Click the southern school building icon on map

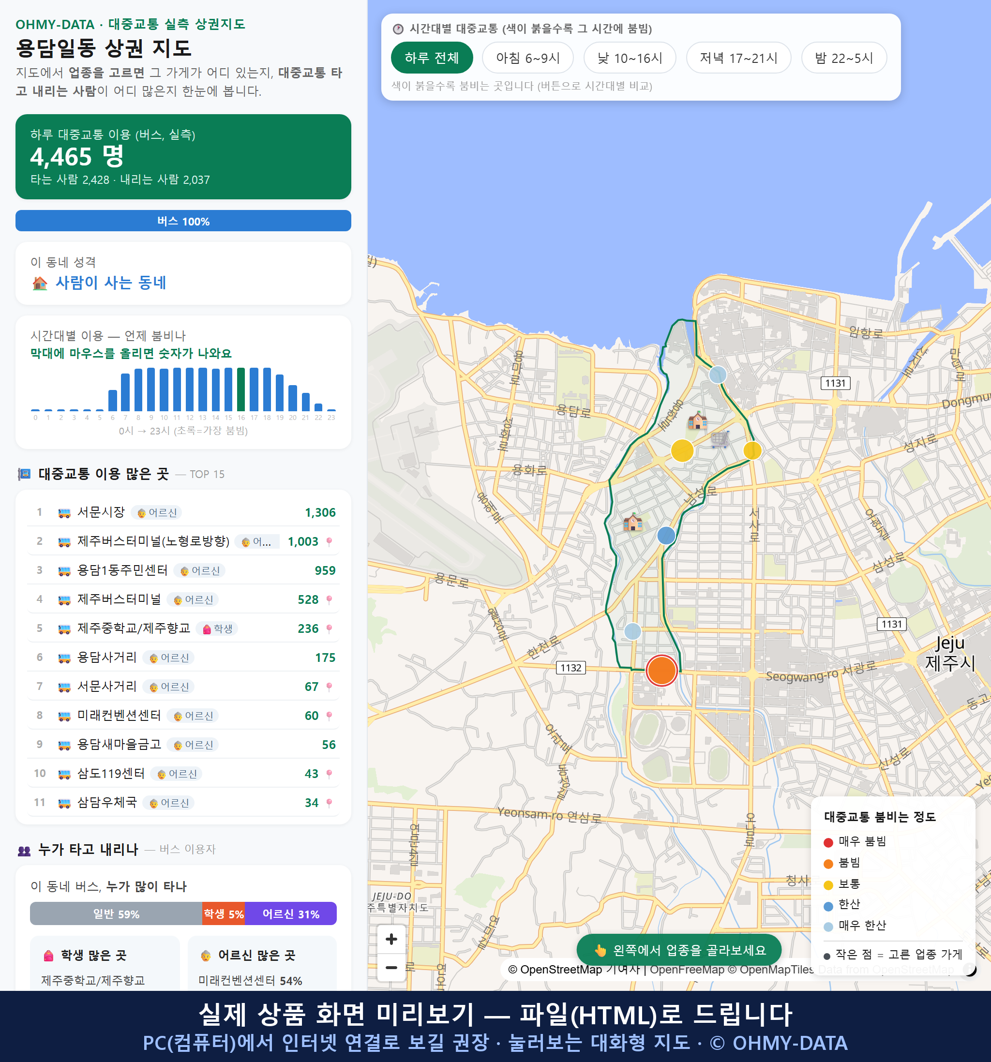(633, 522)
